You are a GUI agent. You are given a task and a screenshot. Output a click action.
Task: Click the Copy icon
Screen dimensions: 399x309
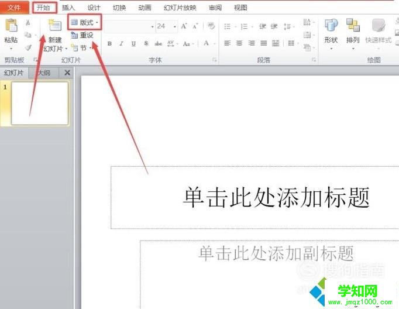pos(27,35)
